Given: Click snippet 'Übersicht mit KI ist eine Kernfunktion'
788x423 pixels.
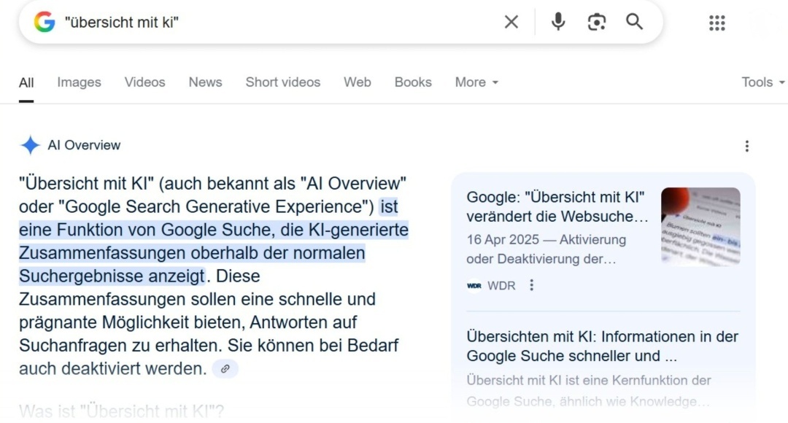Looking at the screenshot, I should 589,380.
